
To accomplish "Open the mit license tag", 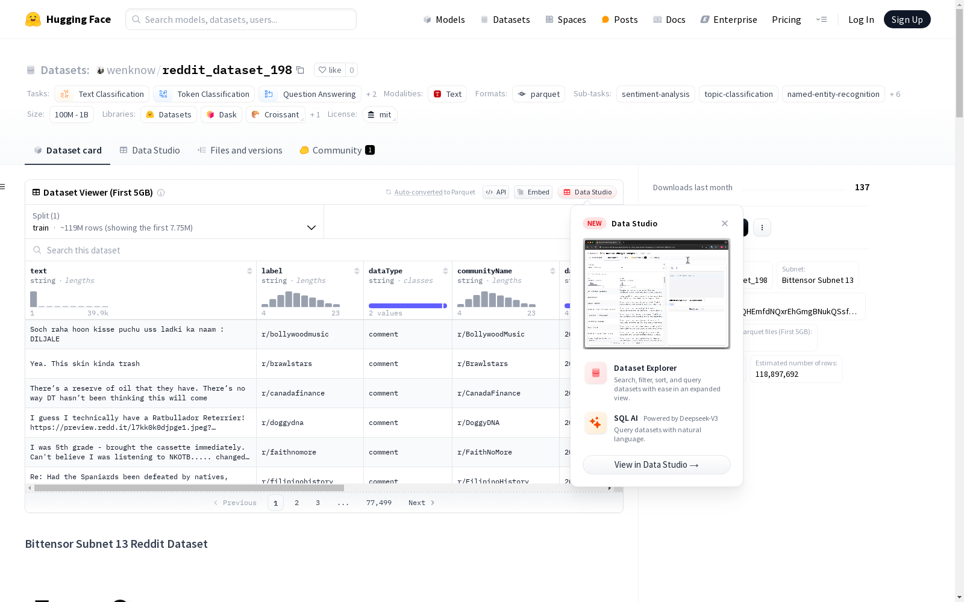I will [x=380, y=114].
